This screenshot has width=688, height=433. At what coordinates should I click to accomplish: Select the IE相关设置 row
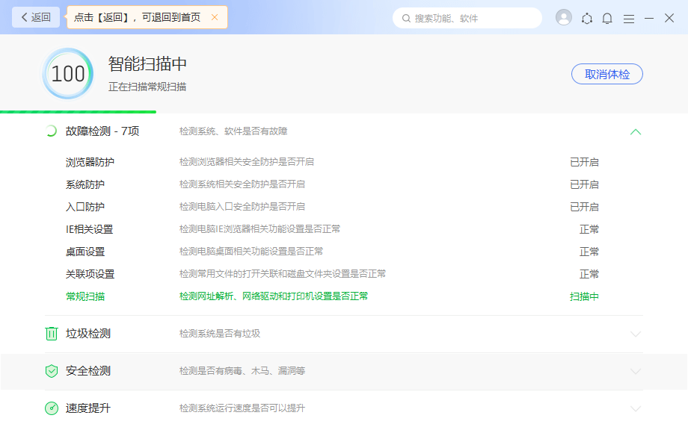coord(332,229)
